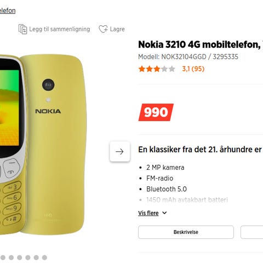Expand bullet list via Vis flere chevron

point(164,213)
